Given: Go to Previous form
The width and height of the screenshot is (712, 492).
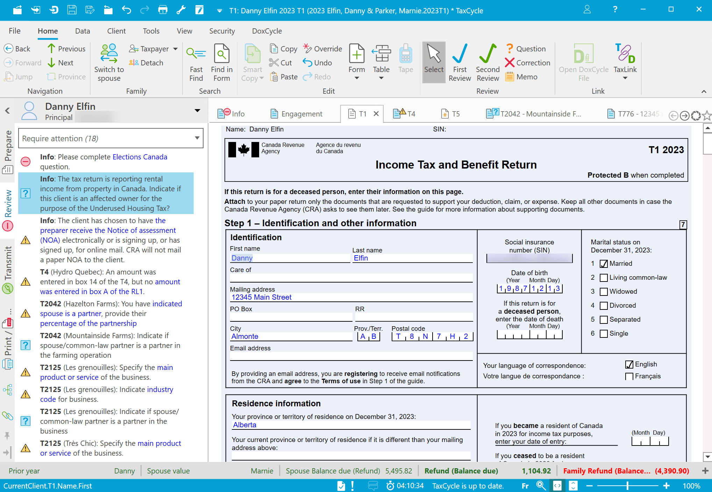Looking at the screenshot, I should pos(66,49).
